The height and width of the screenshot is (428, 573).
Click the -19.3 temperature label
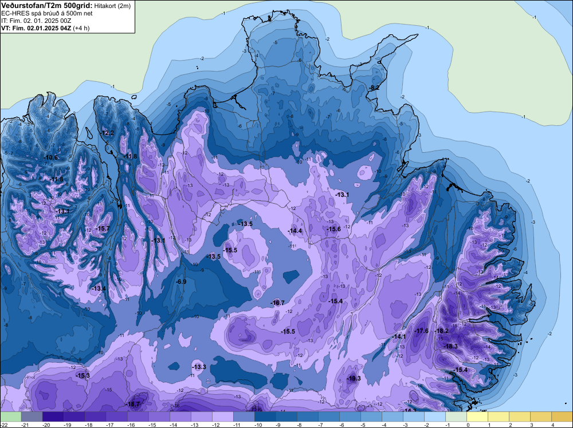pos(354,378)
